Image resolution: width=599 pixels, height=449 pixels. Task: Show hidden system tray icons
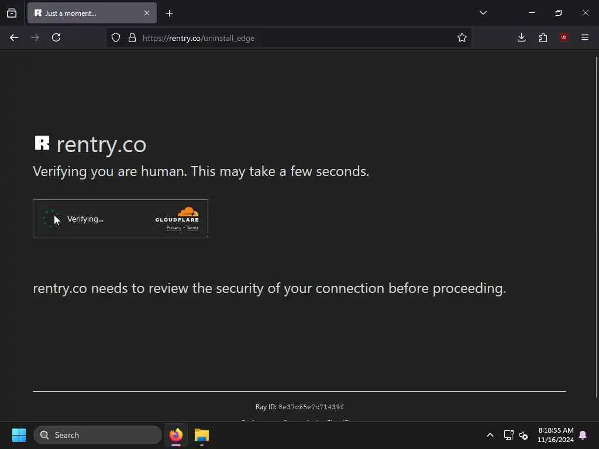point(490,435)
